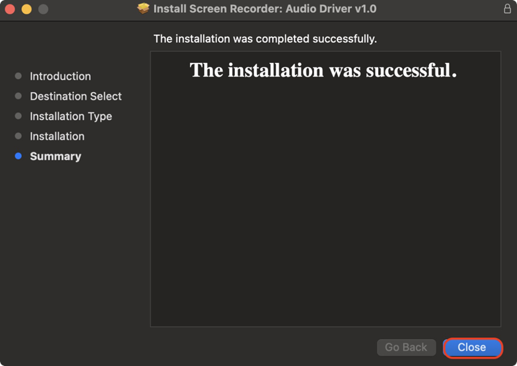Click the installer window title text
Image resolution: width=517 pixels, height=366 pixels.
coord(265,9)
